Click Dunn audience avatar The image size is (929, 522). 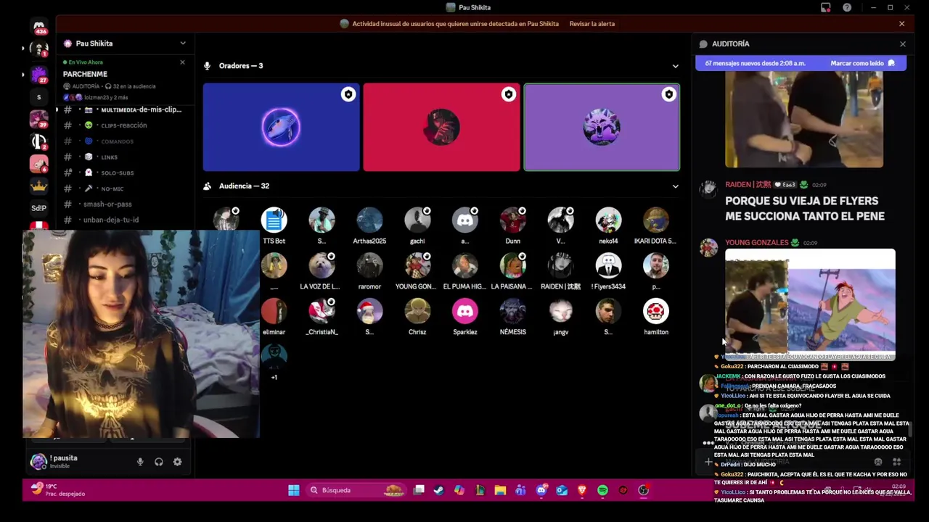pos(513,220)
